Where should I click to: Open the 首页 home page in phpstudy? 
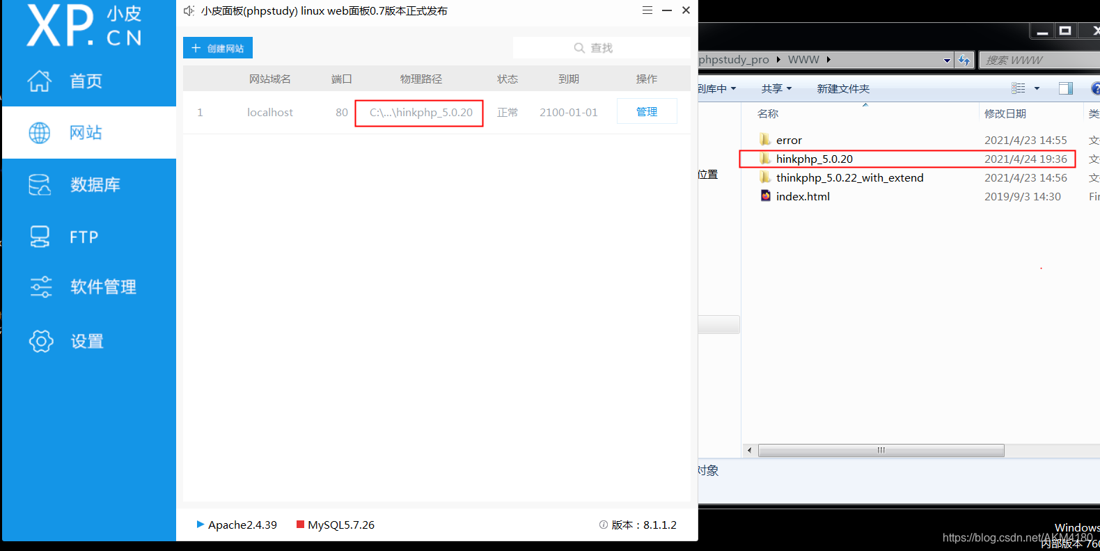pos(89,81)
